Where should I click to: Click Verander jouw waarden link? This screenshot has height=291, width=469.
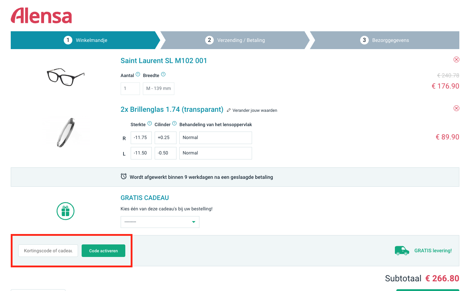(255, 110)
